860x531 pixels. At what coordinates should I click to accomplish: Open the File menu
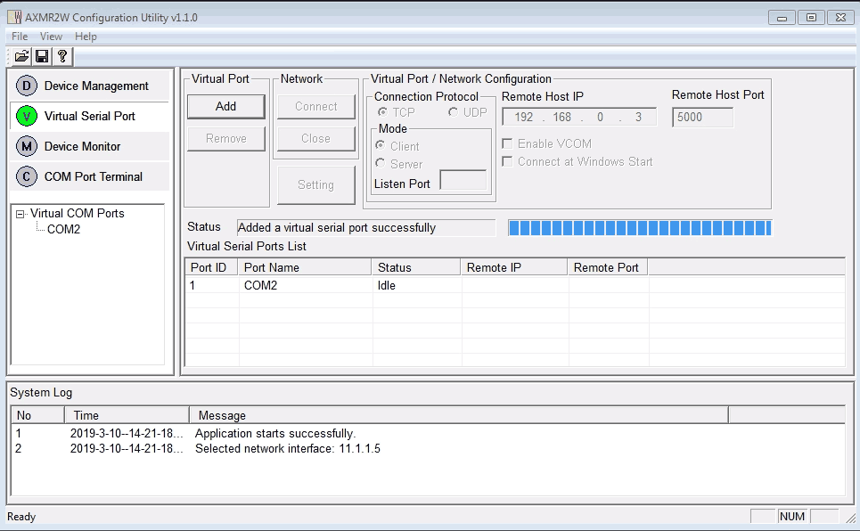20,37
